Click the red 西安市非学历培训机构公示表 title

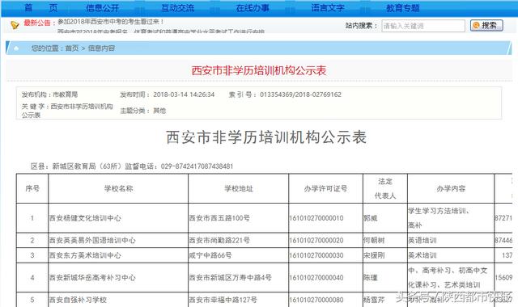click(259, 70)
